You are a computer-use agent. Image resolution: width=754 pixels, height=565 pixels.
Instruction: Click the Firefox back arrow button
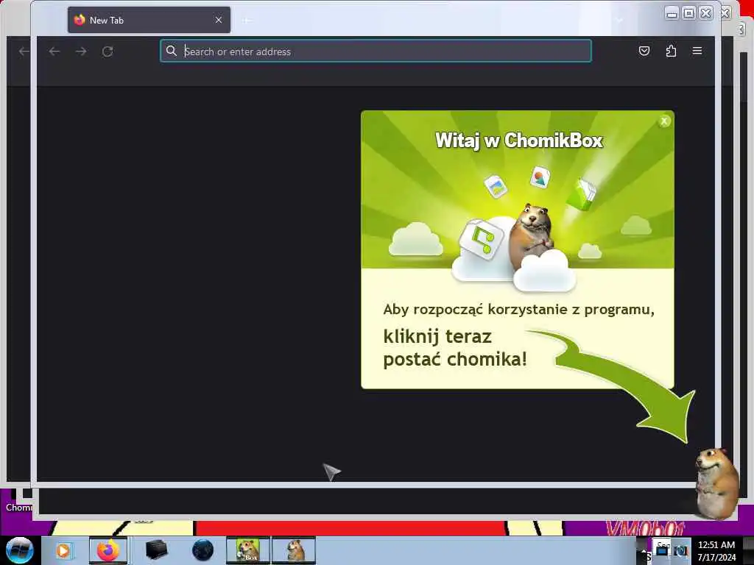pyautogui.click(x=54, y=51)
